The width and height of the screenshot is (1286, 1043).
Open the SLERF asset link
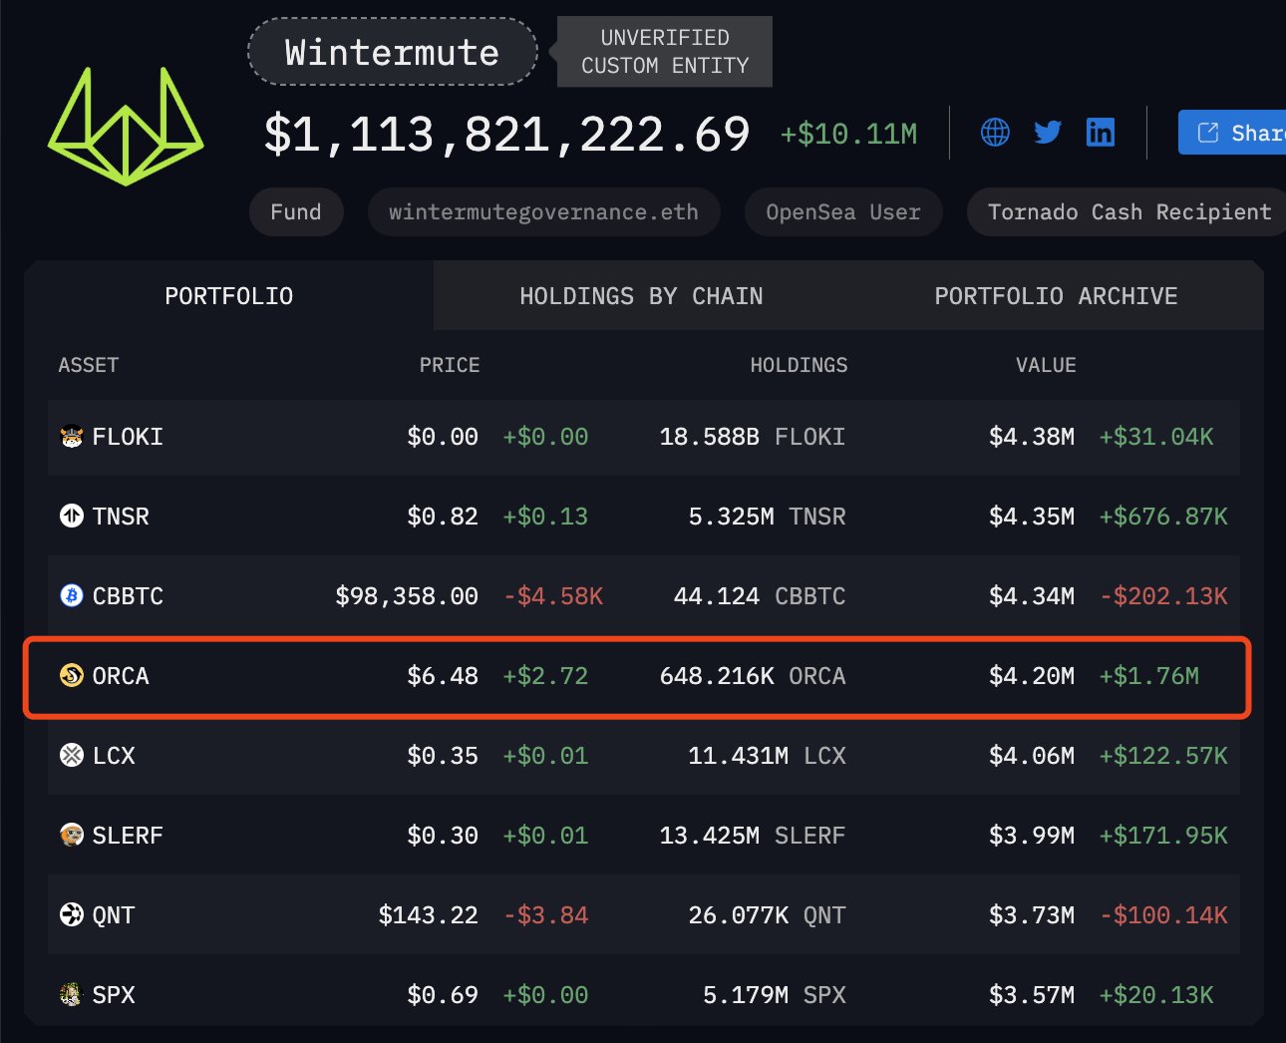point(128,836)
